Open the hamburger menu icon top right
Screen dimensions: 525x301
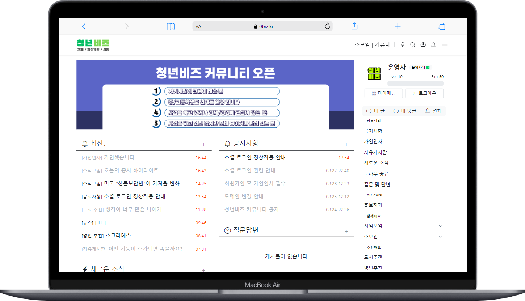(445, 45)
